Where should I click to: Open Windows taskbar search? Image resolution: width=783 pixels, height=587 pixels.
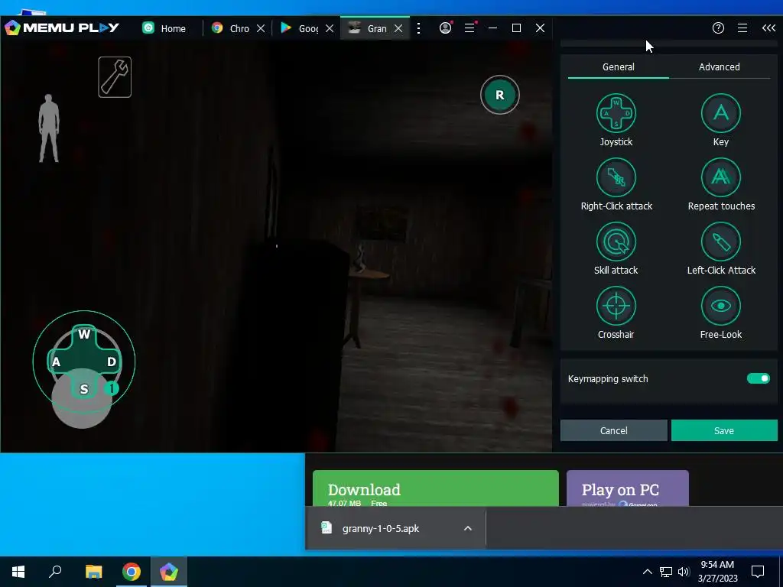pyautogui.click(x=55, y=572)
